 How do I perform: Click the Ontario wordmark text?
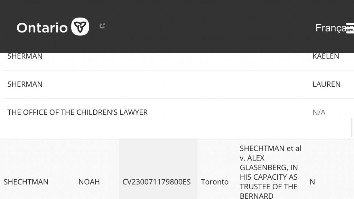[x=42, y=28]
